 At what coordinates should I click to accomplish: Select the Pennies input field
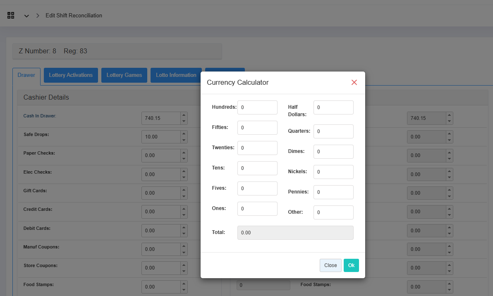point(333,192)
